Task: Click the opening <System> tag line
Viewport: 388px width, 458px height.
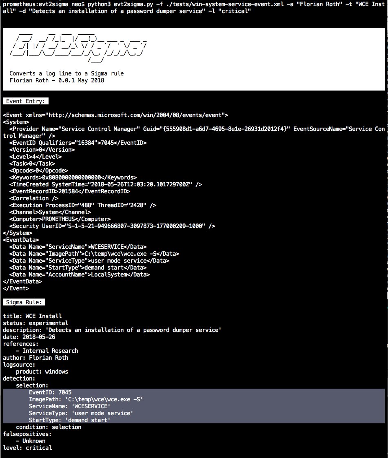Action: click(16, 122)
